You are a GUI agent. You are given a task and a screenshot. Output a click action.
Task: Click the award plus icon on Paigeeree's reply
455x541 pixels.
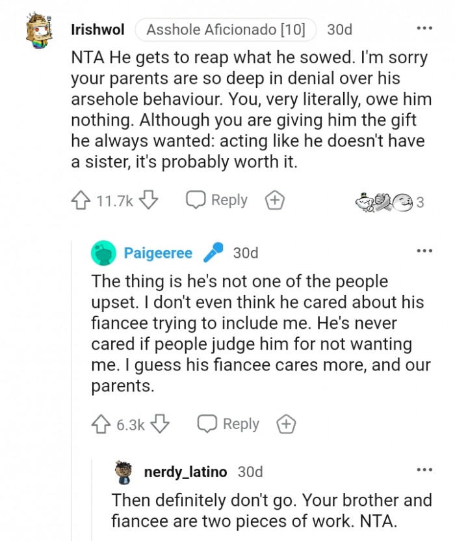(284, 424)
